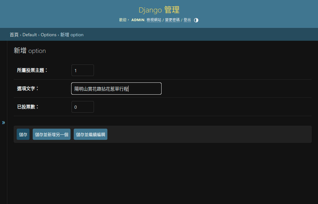Click the 所屬投票主題 field label

[x=32, y=70]
